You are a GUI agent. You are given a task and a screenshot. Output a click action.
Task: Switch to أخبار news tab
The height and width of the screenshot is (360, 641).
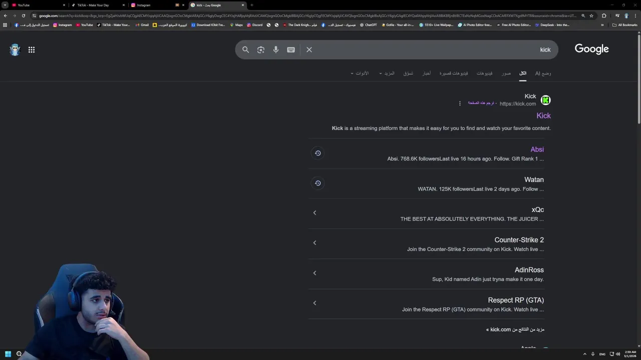(426, 73)
